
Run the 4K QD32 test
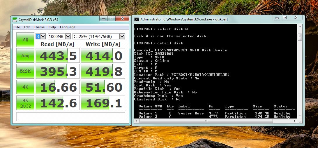click(25, 103)
